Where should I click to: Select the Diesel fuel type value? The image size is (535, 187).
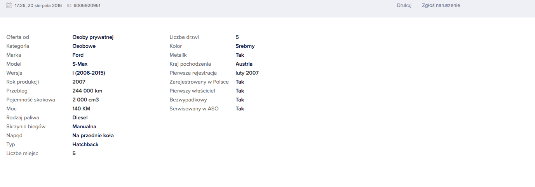[80, 118]
